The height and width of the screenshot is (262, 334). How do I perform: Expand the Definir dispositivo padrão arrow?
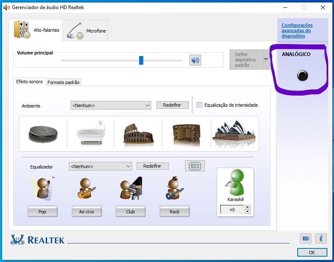266,59
